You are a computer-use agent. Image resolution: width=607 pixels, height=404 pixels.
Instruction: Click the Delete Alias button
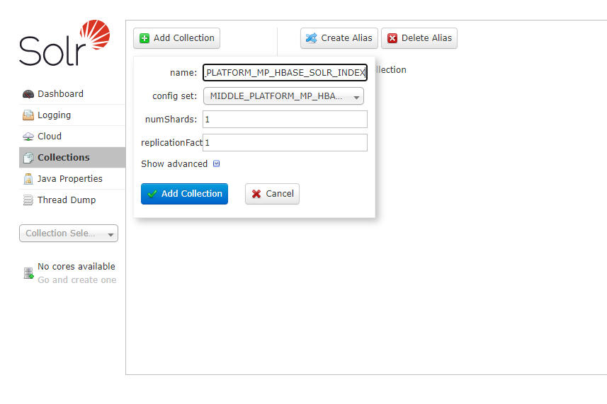tap(419, 38)
